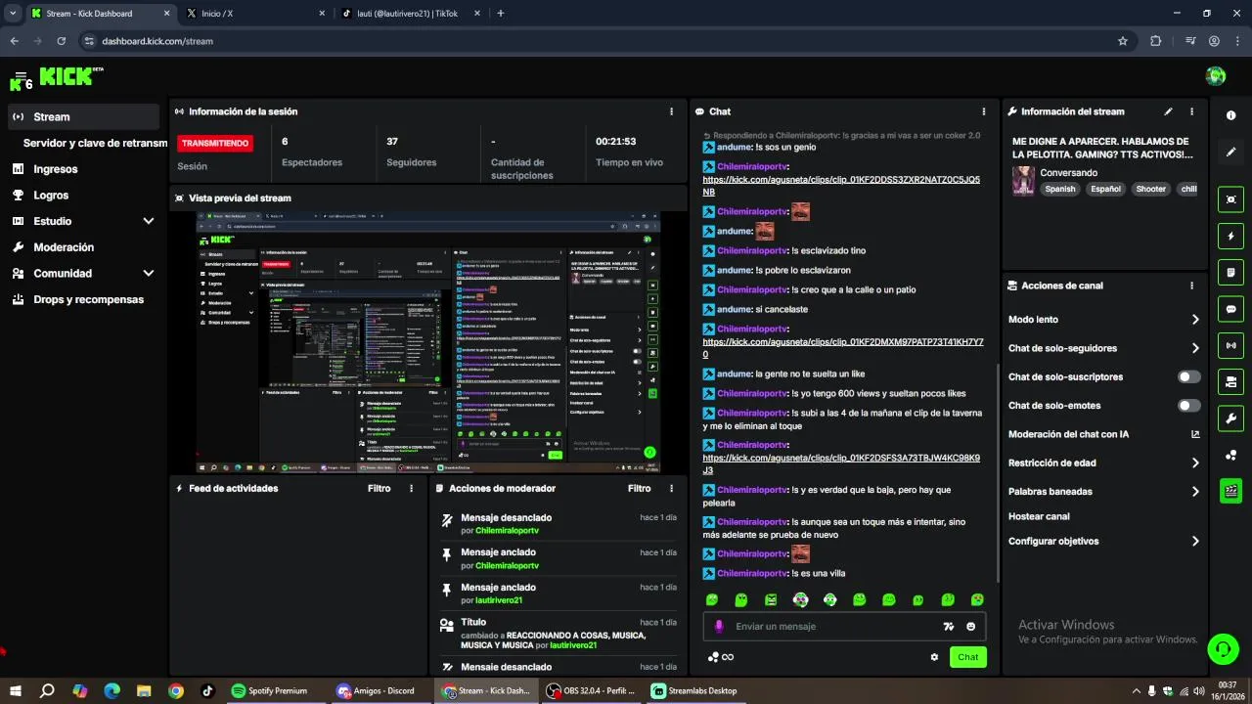Open three-dot menu of Acciones de canal
This screenshot has width=1252, height=704.
point(1191,286)
